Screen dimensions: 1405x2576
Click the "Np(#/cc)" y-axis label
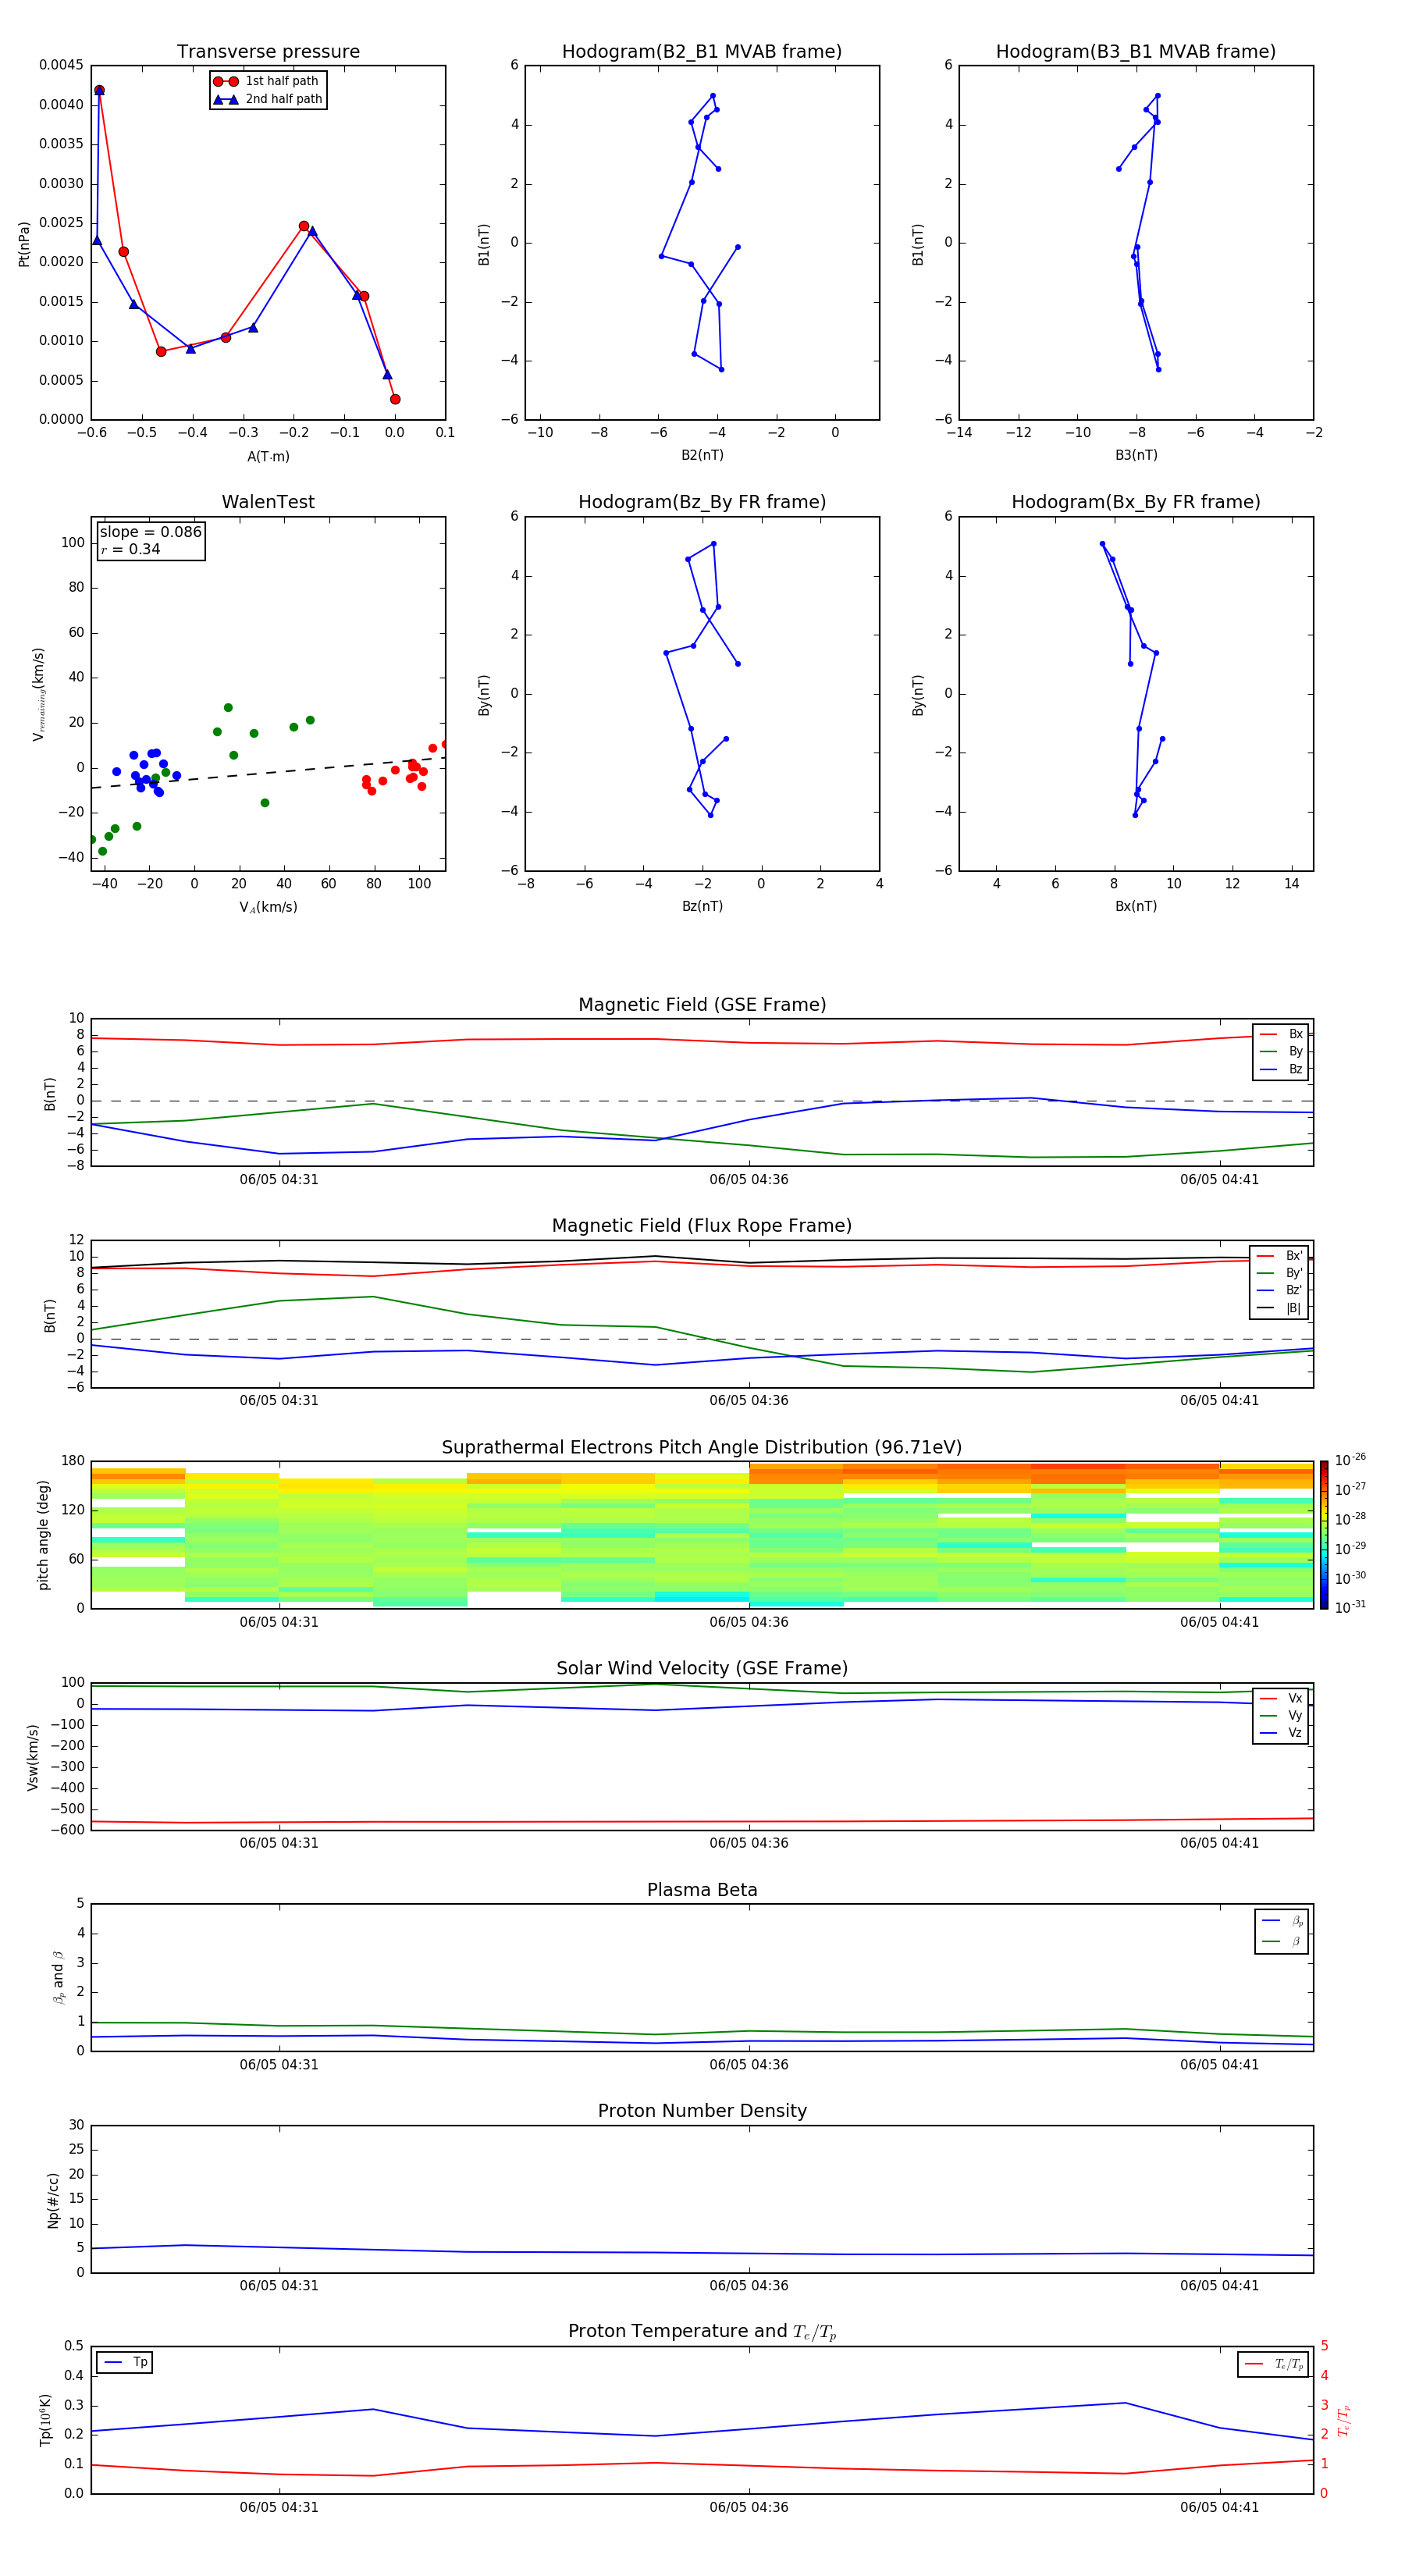click(x=53, y=2200)
